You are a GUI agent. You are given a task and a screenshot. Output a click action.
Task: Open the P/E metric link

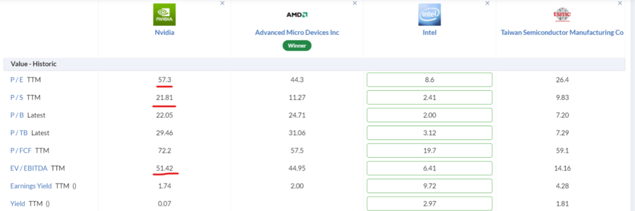(x=16, y=80)
